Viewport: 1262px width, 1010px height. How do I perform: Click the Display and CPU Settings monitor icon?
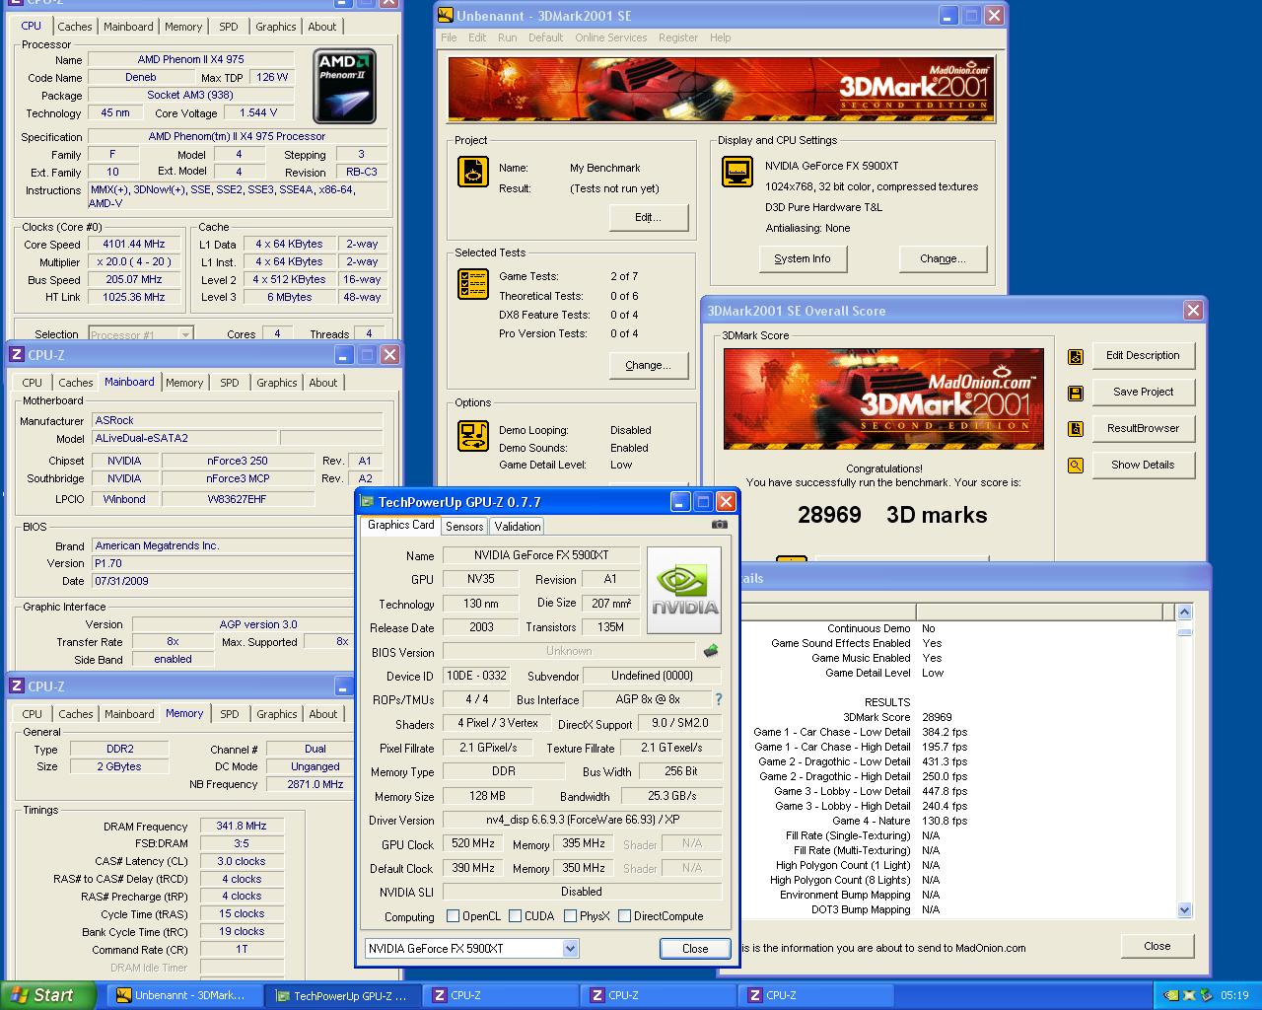(x=737, y=172)
